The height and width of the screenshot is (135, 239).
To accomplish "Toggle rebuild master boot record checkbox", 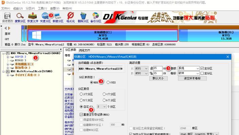I will tap(81, 114).
